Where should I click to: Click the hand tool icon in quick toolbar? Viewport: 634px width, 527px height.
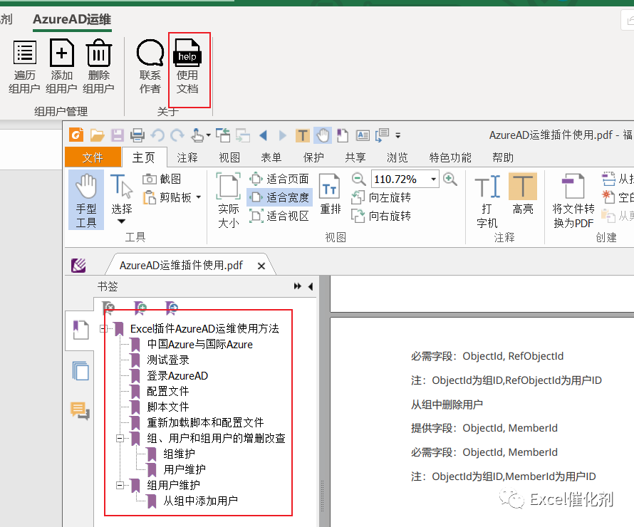[323, 135]
